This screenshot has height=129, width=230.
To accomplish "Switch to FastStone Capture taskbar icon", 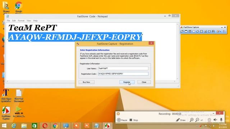I will (107, 126).
